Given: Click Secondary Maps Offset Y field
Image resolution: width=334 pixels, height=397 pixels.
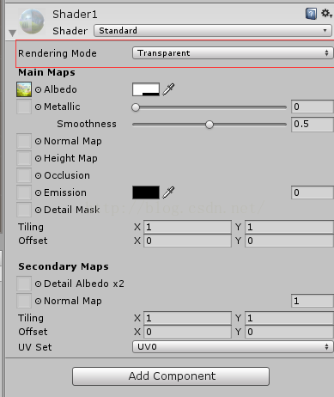Looking at the screenshot, I should pyautogui.click(x=289, y=332).
